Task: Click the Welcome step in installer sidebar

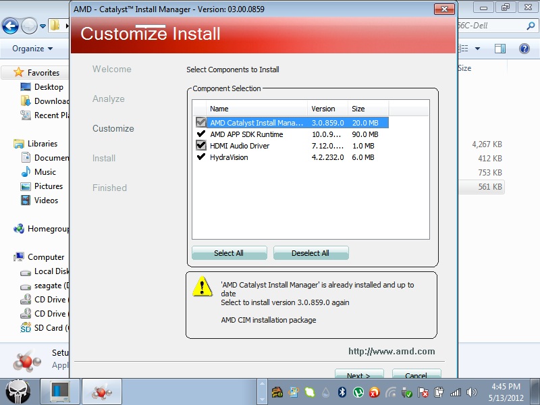Action: click(x=112, y=70)
